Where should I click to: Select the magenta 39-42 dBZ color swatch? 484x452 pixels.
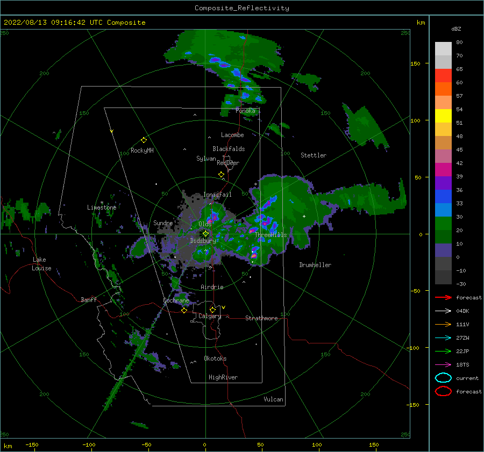click(443, 169)
